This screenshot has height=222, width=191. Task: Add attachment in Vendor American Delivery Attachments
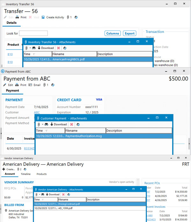36,194
